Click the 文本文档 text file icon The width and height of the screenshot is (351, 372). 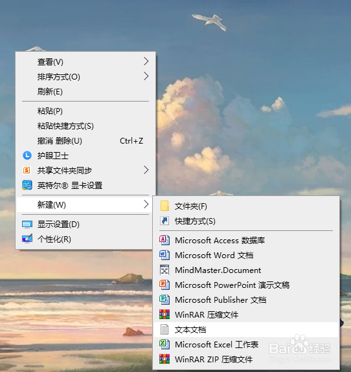point(164,329)
